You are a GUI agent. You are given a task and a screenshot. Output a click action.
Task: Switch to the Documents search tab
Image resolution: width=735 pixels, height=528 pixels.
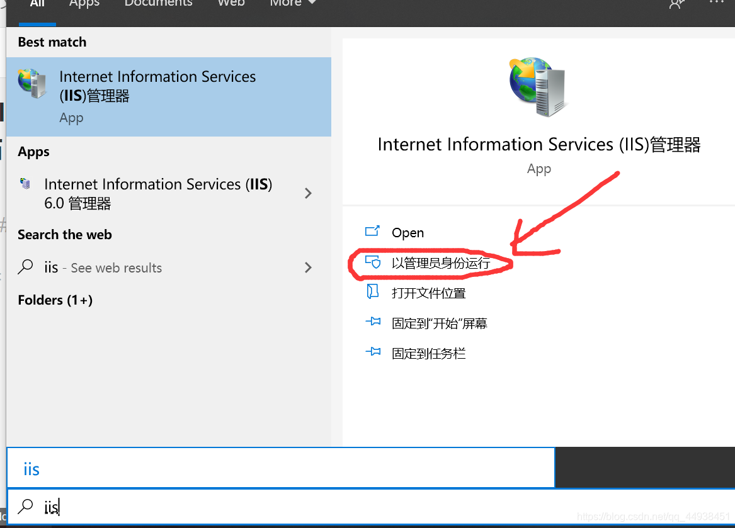click(159, 4)
